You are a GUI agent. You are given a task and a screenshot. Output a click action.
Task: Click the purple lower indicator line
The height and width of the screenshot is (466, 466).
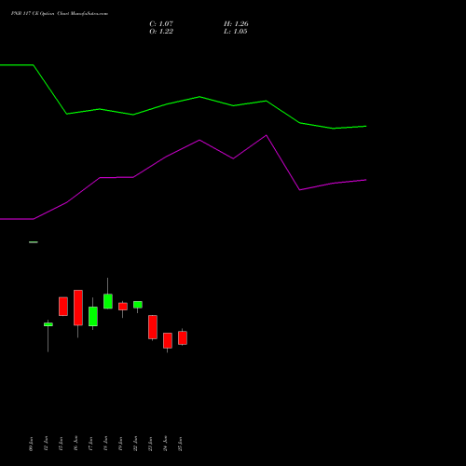(x=199, y=140)
